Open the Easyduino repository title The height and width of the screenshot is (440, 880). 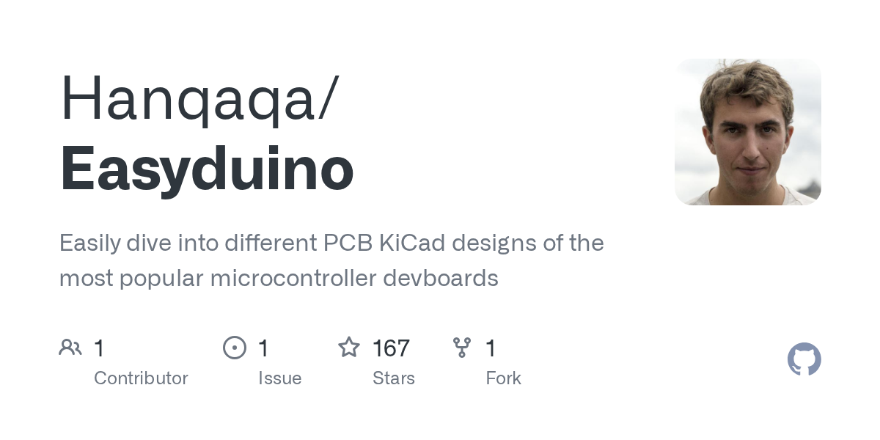pyautogui.click(x=207, y=169)
